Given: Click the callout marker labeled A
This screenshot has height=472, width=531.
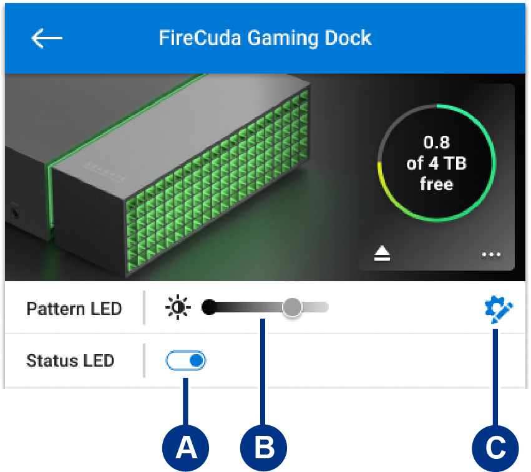Looking at the screenshot, I should pos(185,447).
